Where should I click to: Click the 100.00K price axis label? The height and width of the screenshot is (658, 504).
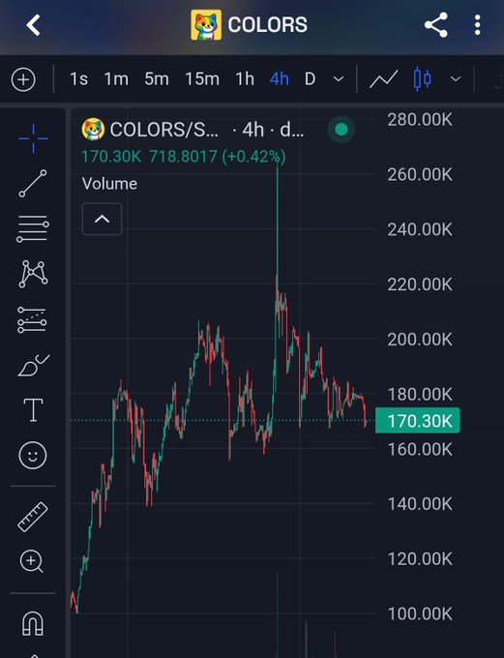point(420,613)
